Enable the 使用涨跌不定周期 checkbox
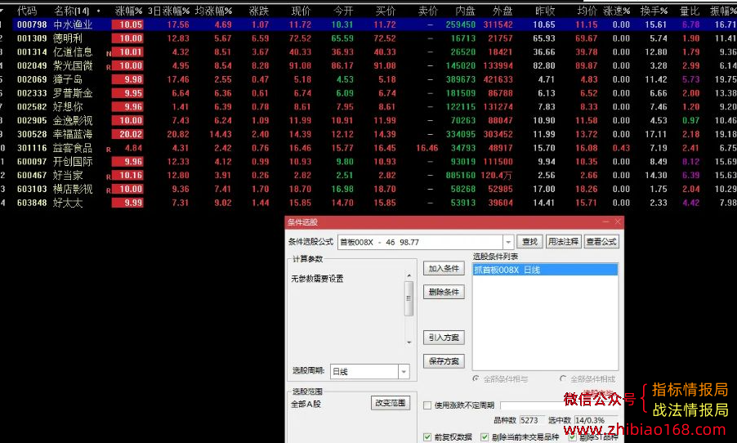 pyautogui.click(x=427, y=405)
